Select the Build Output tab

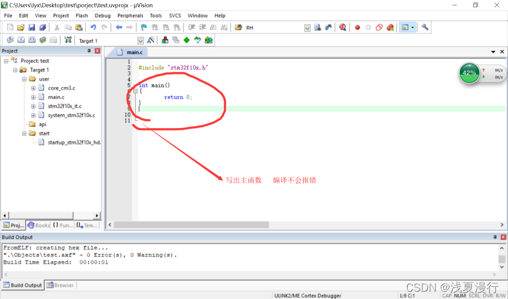(23, 285)
